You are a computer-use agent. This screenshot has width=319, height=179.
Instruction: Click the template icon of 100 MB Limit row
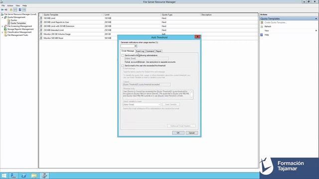tap(41, 18)
